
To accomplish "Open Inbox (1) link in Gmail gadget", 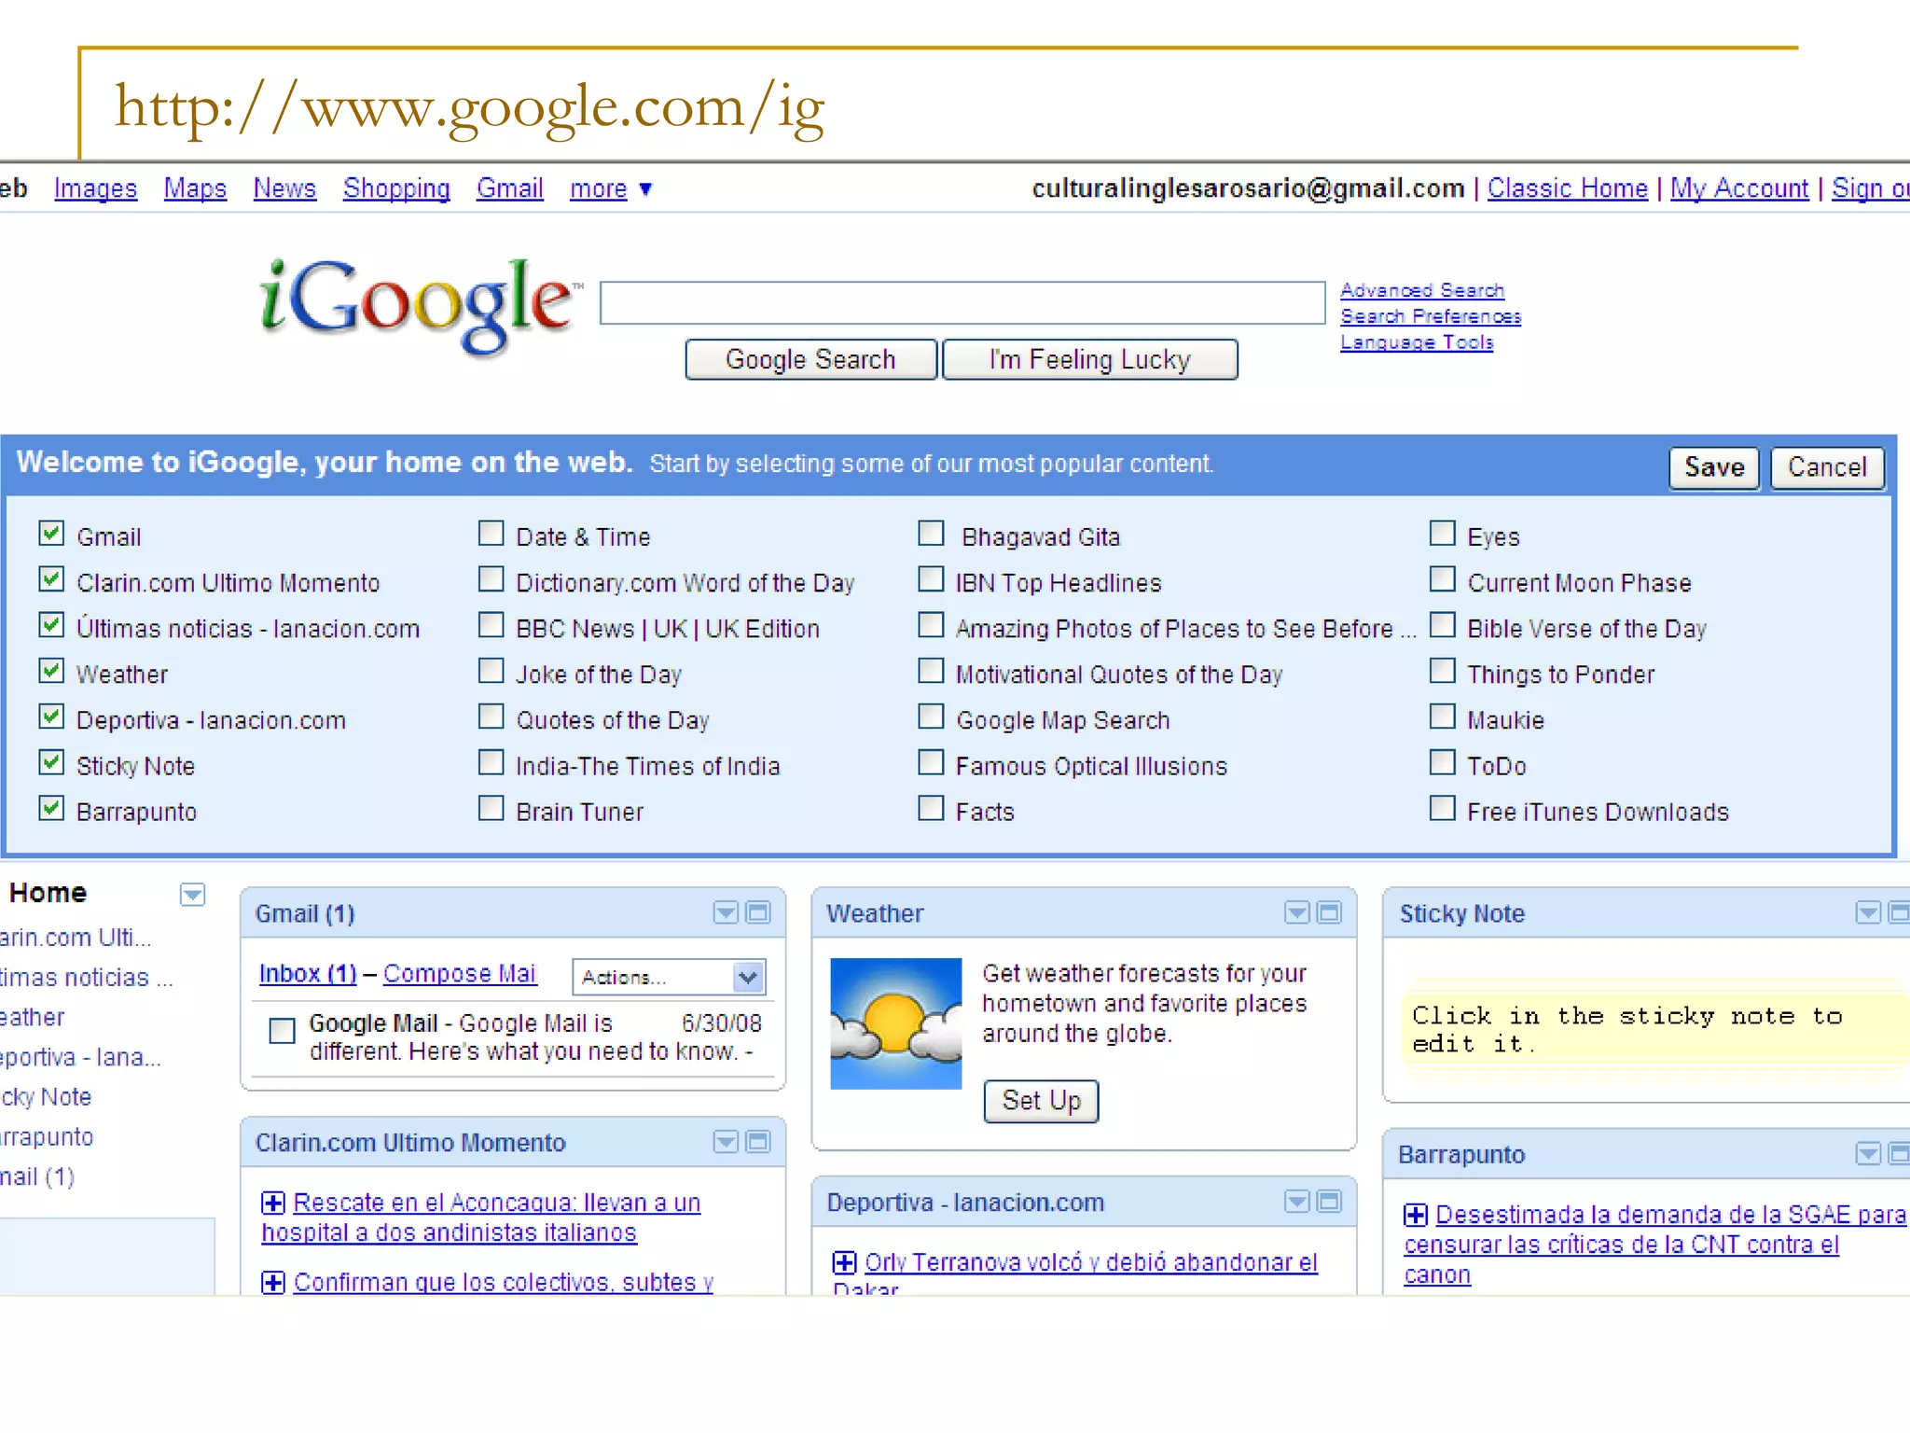I will pos(308,973).
